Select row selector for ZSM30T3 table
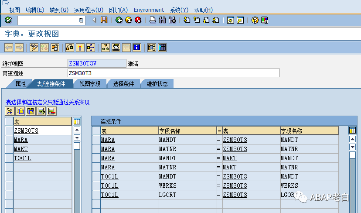The image size is (361, 213). tap(9, 131)
